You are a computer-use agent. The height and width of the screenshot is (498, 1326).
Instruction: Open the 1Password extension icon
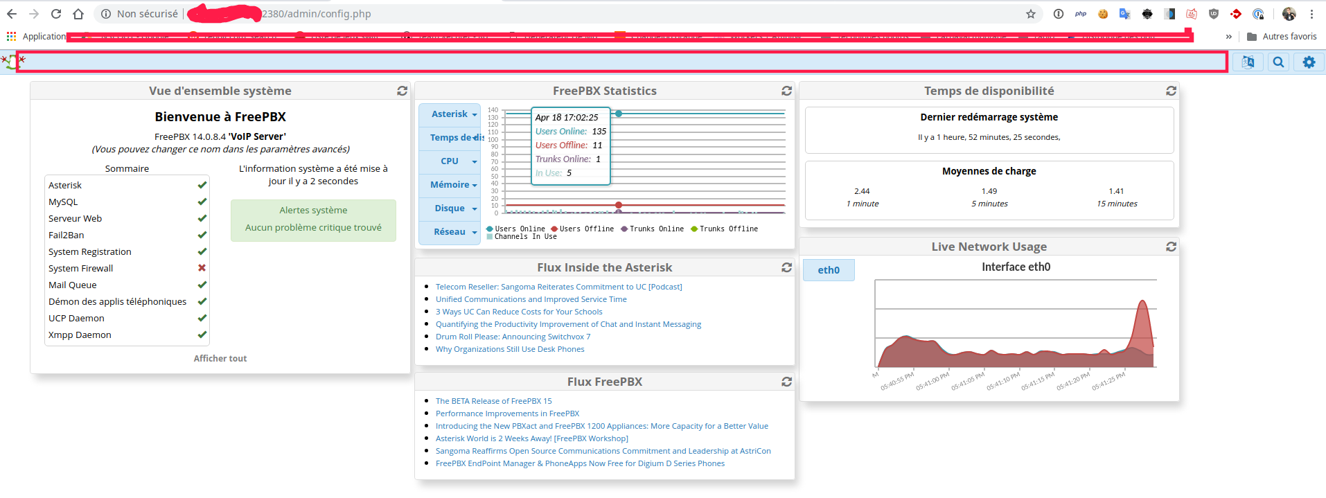[1059, 14]
